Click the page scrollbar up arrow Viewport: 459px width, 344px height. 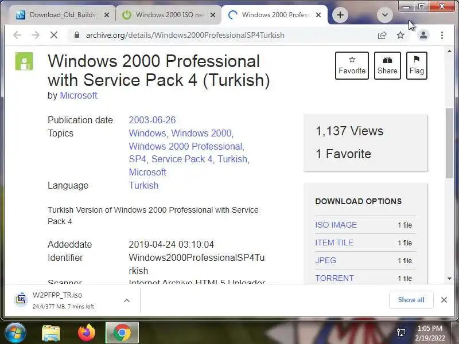click(449, 51)
